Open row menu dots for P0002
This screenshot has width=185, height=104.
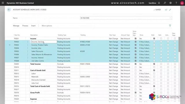(x=28, y=42)
